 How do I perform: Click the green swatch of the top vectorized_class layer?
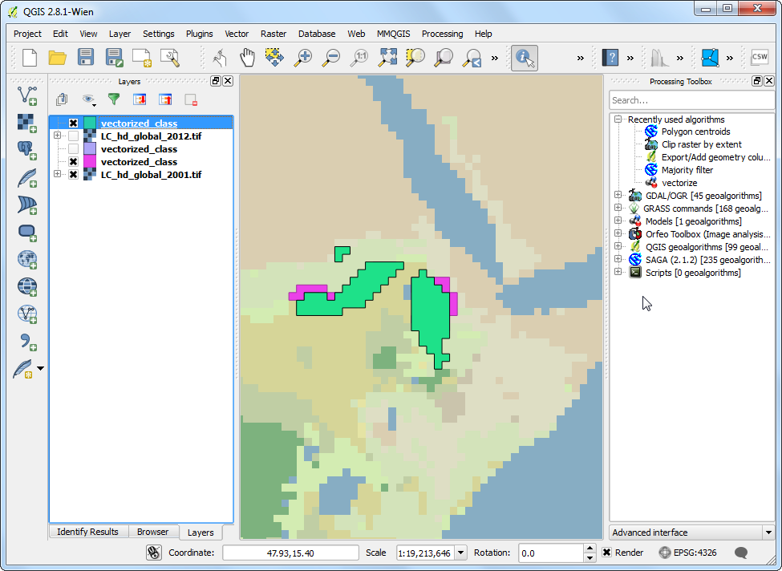(x=90, y=124)
